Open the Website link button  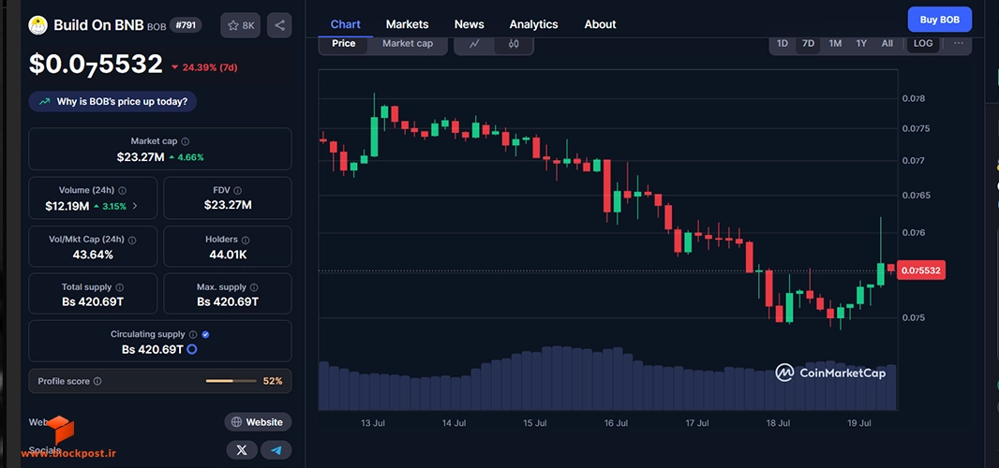tap(258, 421)
